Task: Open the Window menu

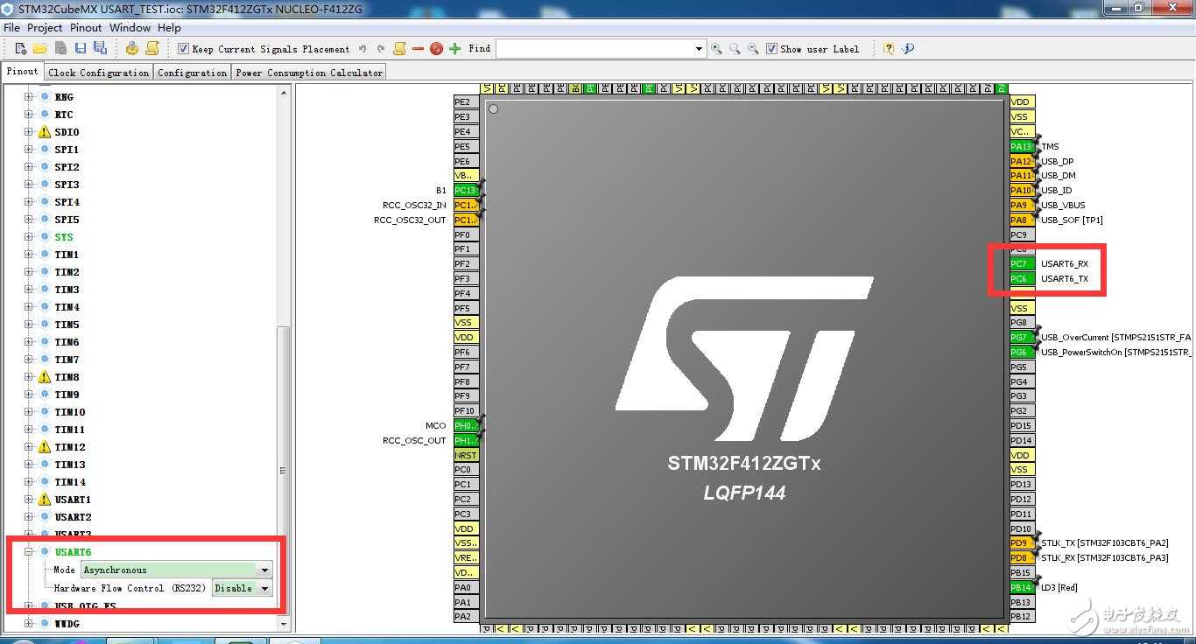Action: [130, 28]
